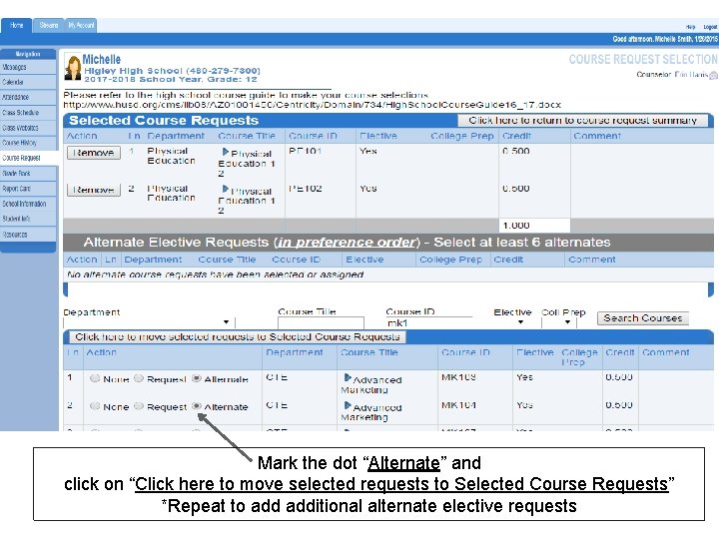The height and width of the screenshot is (539, 719).
Task: Open the high school course guide URL
Action: [x=312, y=105]
